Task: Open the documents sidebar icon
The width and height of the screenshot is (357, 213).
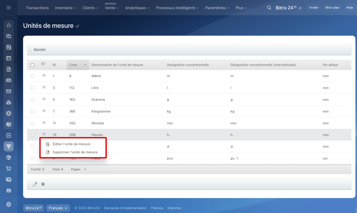Action: (9, 69)
